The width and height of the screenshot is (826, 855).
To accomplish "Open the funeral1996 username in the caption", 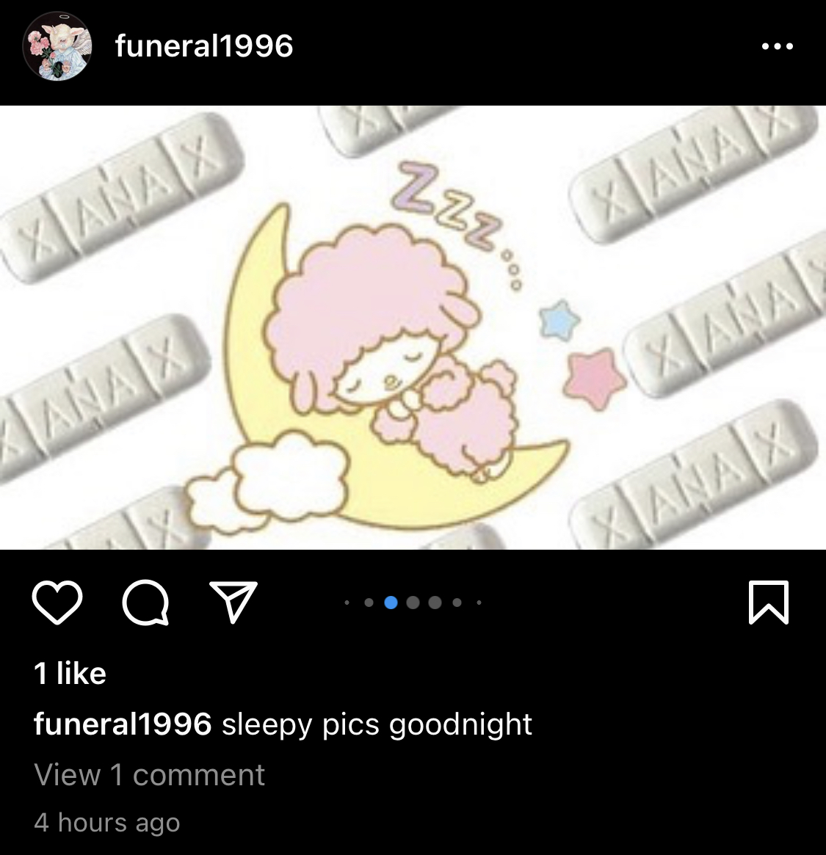I will [x=123, y=724].
